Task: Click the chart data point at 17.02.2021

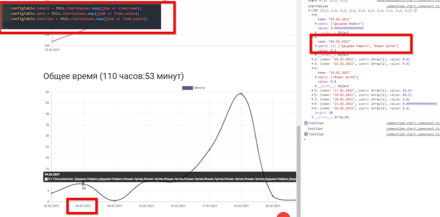Action: pyautogui.click(x=209, y=149)
